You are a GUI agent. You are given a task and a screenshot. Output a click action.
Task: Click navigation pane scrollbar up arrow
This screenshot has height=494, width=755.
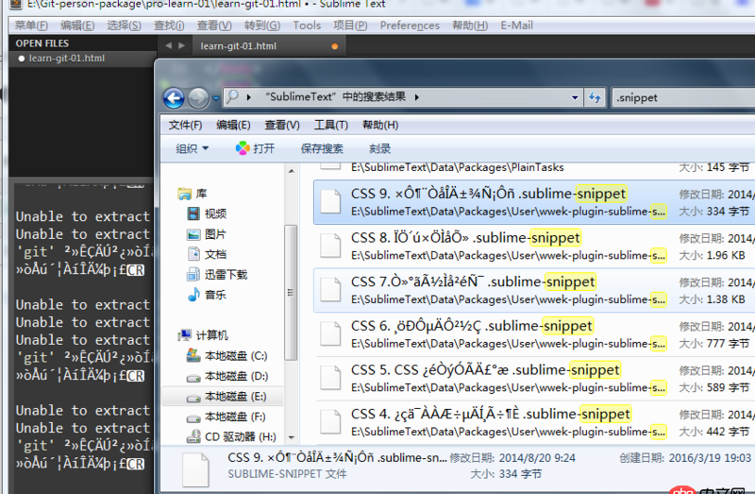click(x=292, y=171)
